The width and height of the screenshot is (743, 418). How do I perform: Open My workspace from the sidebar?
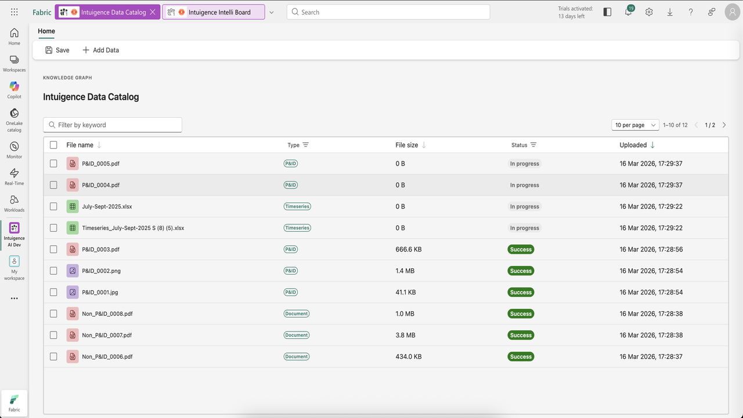[15, 268]
